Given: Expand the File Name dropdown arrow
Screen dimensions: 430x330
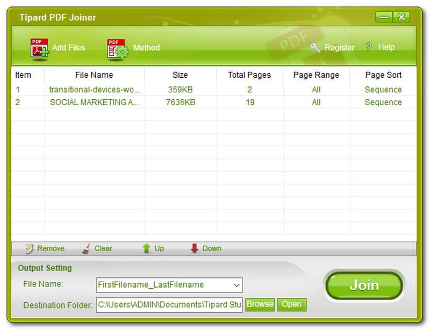Looking at the screenshot, I should click(236, 285).
